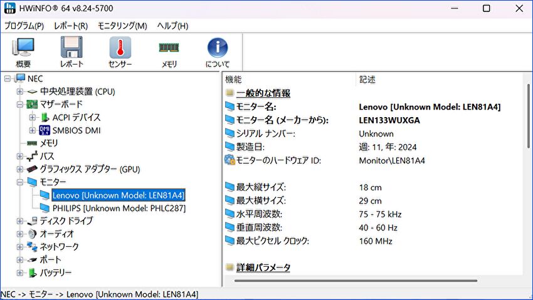Click the ACPI デバイス icon

tap(45, 117)
